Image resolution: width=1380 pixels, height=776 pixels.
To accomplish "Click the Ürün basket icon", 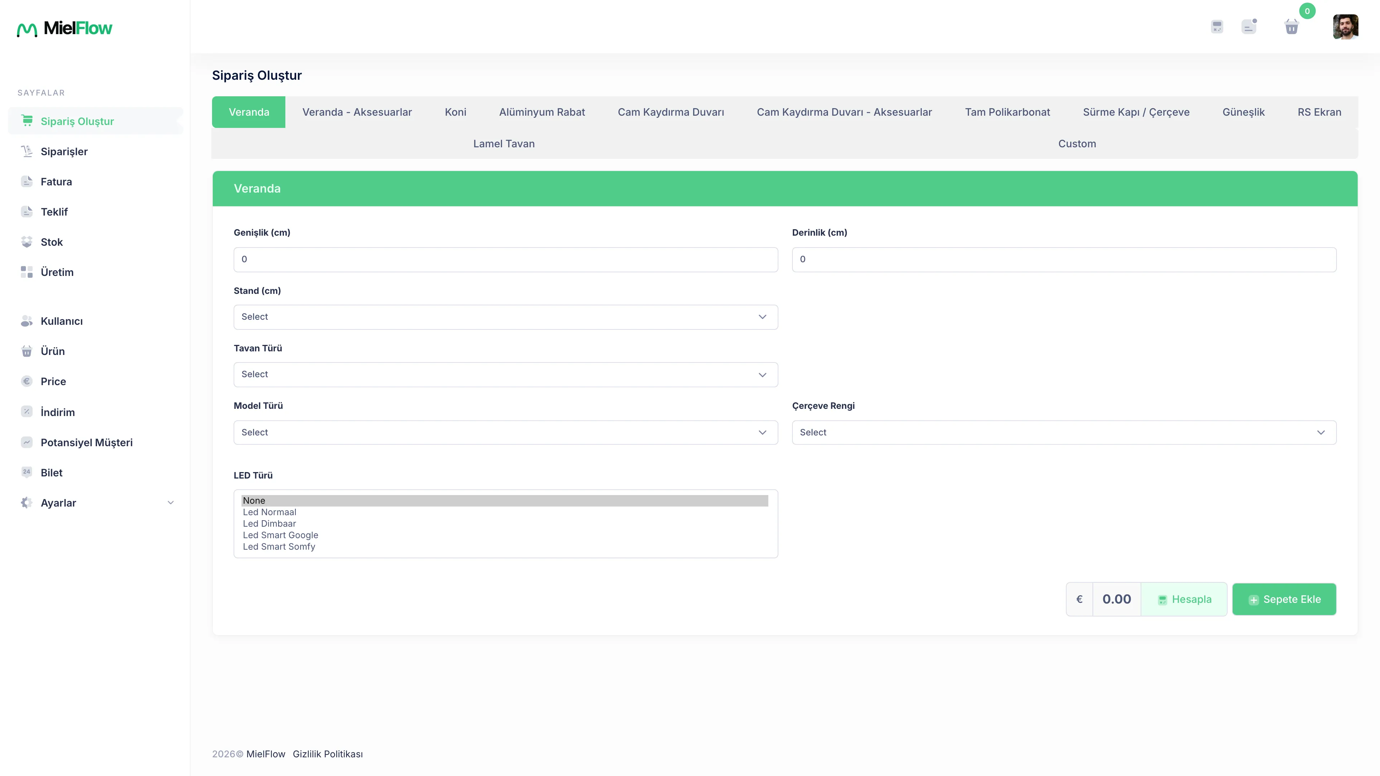I will point(27,351).
